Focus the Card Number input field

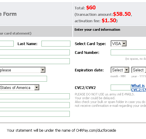pos(128,52)
